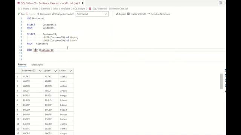The width and height of the screenshot is (241, 135).
Task: Click the YouTube breadcrumb segment
Action: coord(66,9)
